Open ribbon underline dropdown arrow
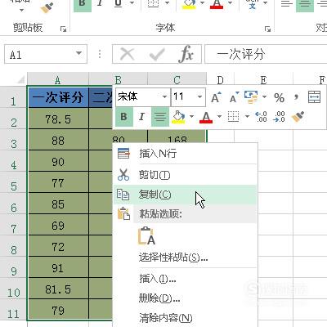Screen dimensions: 327x327 tap(132, 3)
